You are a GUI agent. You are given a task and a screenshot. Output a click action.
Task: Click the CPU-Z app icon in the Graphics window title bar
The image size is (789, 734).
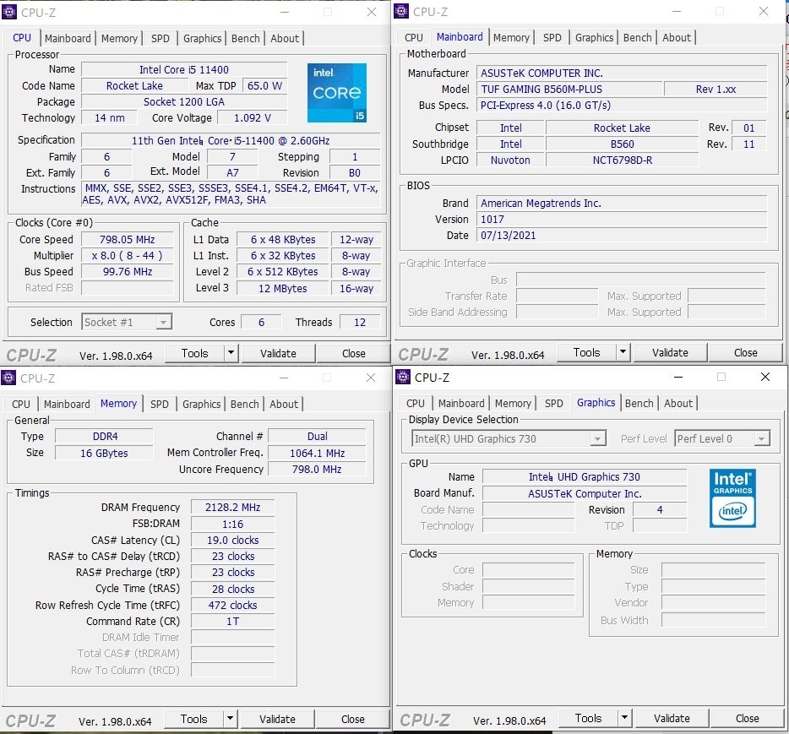403,377
